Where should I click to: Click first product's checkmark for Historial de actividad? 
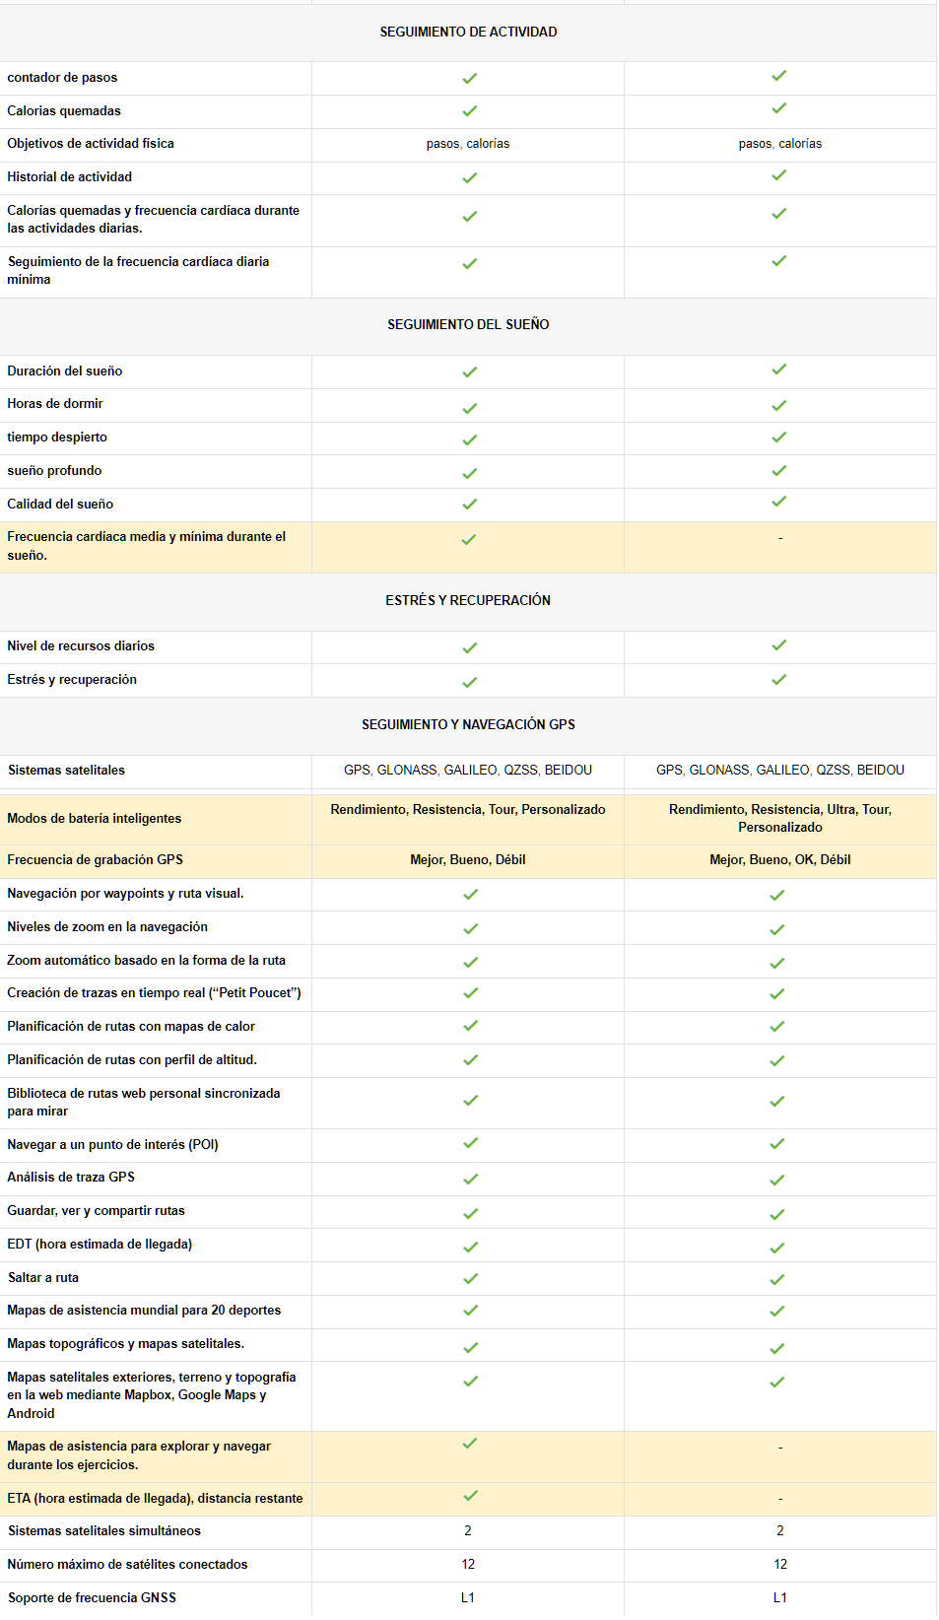(x=469, y=177)
